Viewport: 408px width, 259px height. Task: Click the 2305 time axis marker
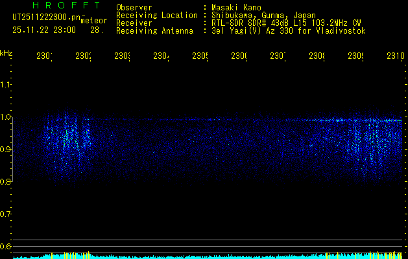pyautogui.click(x=200, y=56)
